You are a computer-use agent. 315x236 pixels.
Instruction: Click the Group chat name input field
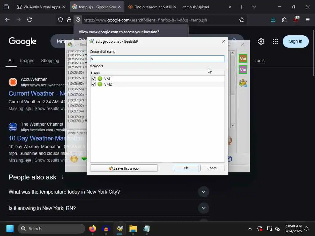pyautogui.click(x=157, y=59)
